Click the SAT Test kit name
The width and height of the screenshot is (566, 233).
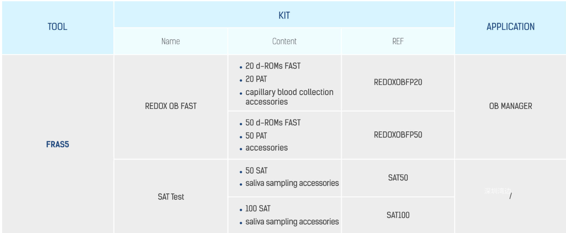(171, 196)
